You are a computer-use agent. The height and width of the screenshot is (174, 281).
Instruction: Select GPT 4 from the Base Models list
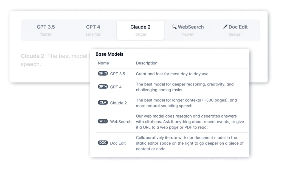[116, 87]
